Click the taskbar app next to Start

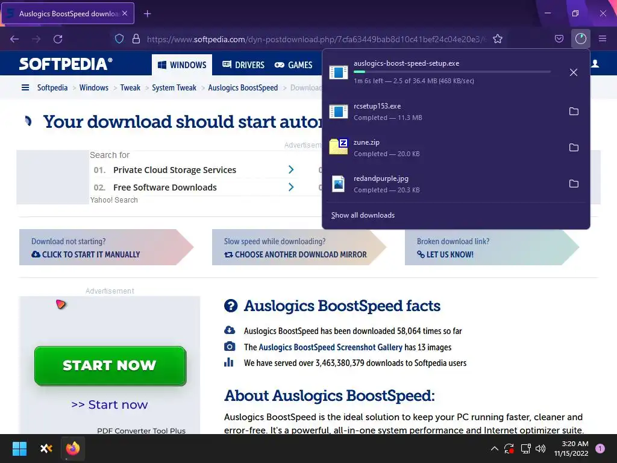pyautogui.click(x=46, y=449)
